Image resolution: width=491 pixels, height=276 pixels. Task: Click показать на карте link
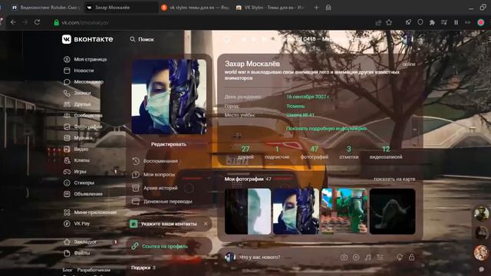(x=394, y=179)
